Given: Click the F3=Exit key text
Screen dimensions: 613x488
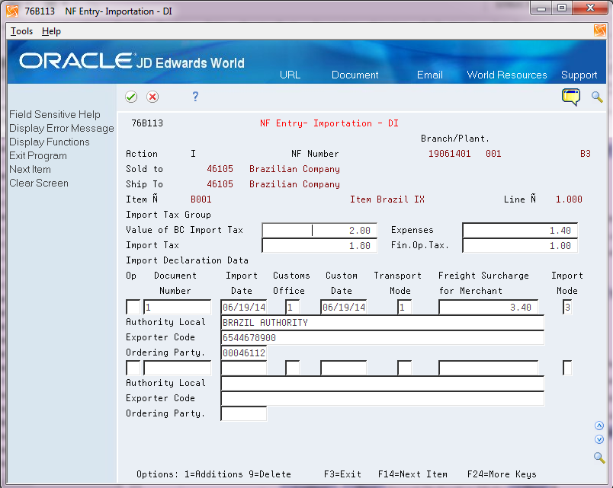Looking at the screenshot, I should (342, 474).
